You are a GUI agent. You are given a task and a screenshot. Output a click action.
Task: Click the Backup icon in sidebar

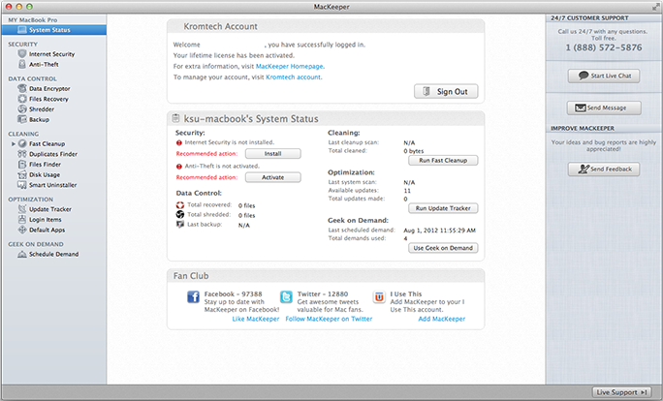pyautogui.click(x=22, y=119)
